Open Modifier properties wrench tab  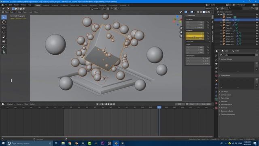(x=216, y=84)
